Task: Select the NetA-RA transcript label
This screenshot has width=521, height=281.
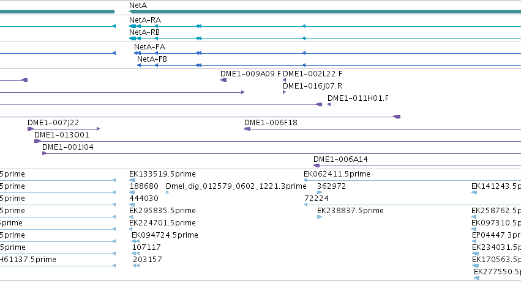Action: pos(145,20)
